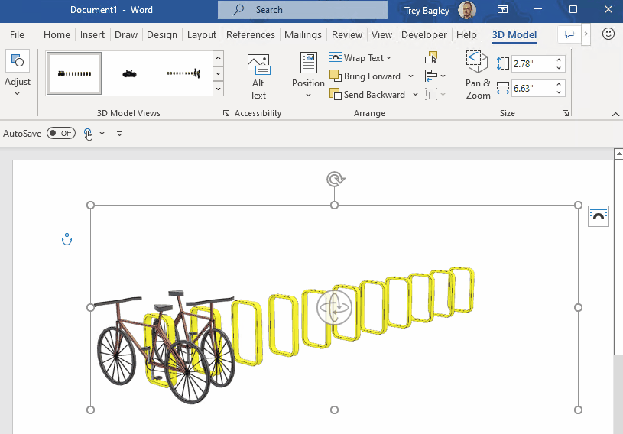Open the Selection Pane icon
The height and width of the screenshot is (434, 623).
click(x=432, y=58)
